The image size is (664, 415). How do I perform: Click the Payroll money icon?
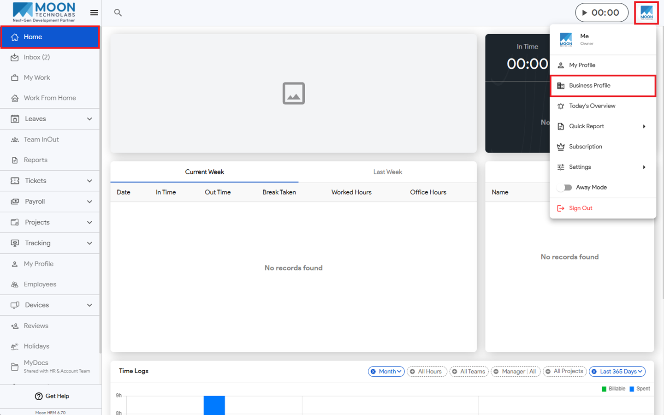coord(15,202)
